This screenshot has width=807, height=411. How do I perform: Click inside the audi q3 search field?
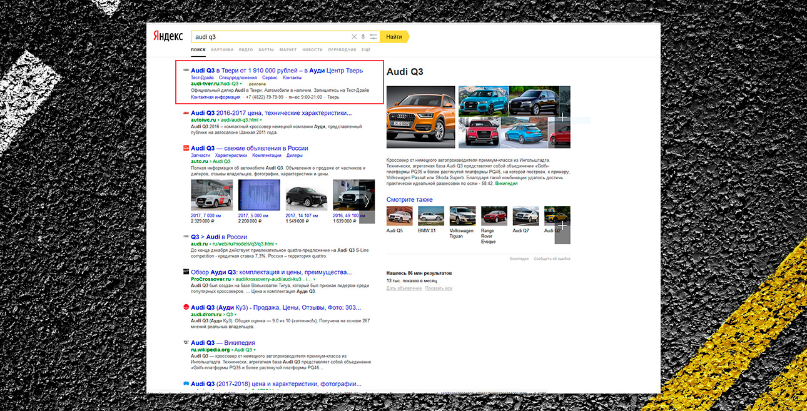click(x=269, y=37)
